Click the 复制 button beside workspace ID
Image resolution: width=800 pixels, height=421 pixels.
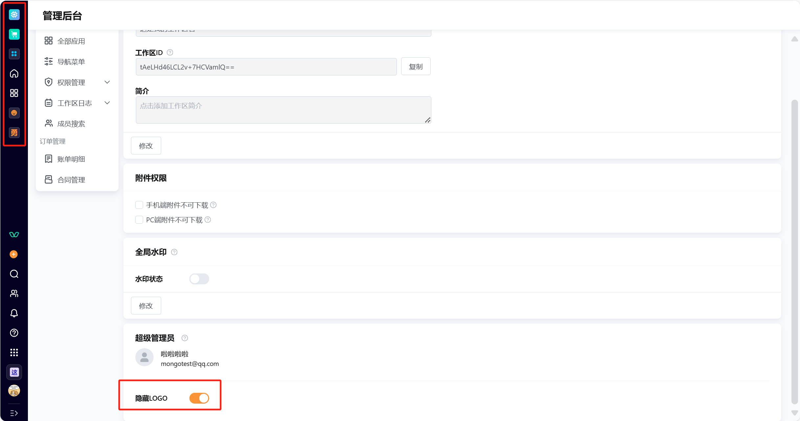tap(416, 67)
